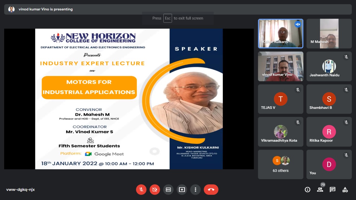Open meeting details info icon
Viewport: 356px width, 200px height.
308,190
